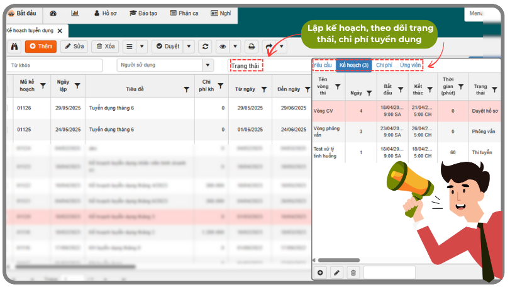Filter the Từ ngày column
This screenshot has width=510, height=287.
click(x=264, y=89)
